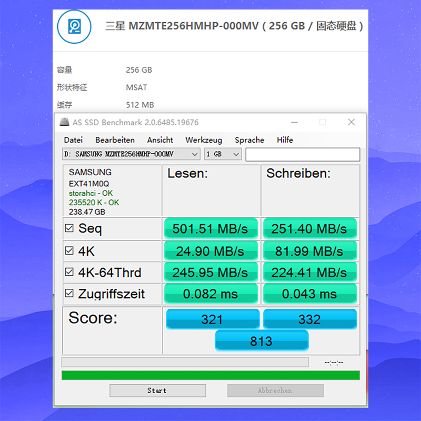
Task: Click the write score 332
Action: pyautogui.click(x=310, y=319)
